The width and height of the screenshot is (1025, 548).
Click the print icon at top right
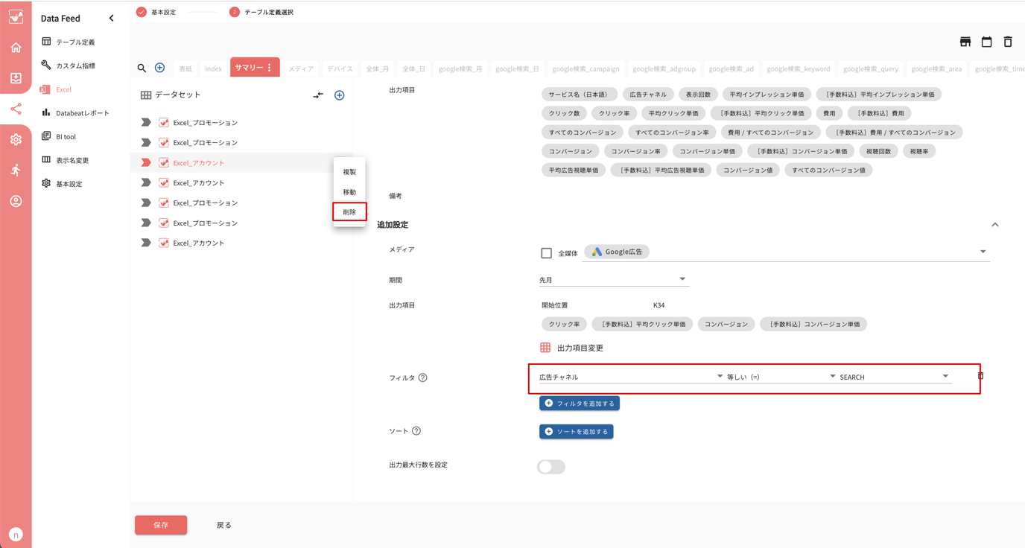(x=965, y=42)
